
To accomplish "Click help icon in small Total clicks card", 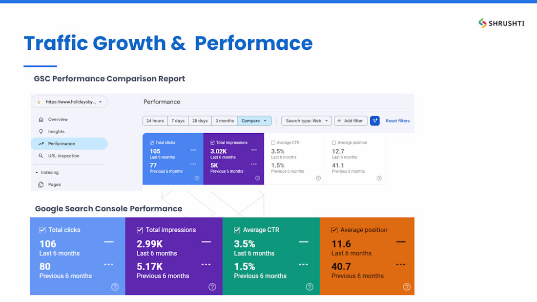I will point(197,178).
